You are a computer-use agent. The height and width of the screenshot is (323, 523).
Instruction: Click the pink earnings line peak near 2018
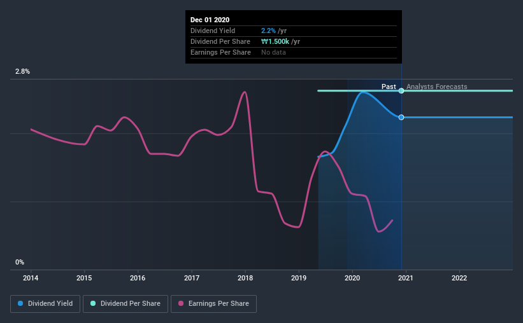[x=244, y=92]
